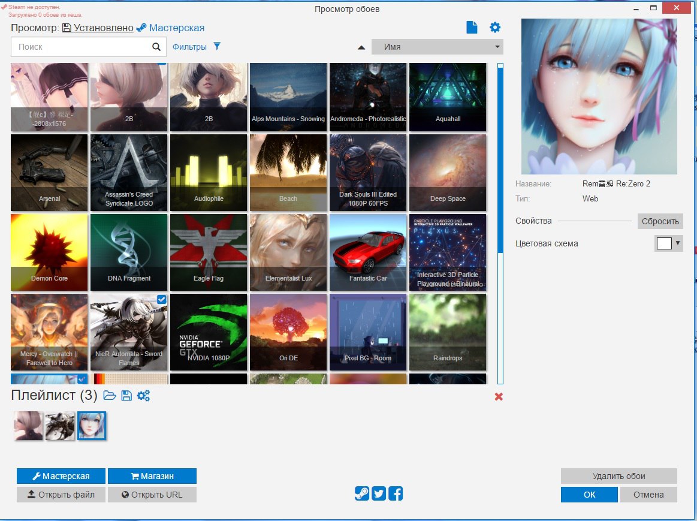
Task: Click the Открыть файл button
Action: [x=61, y=495]
